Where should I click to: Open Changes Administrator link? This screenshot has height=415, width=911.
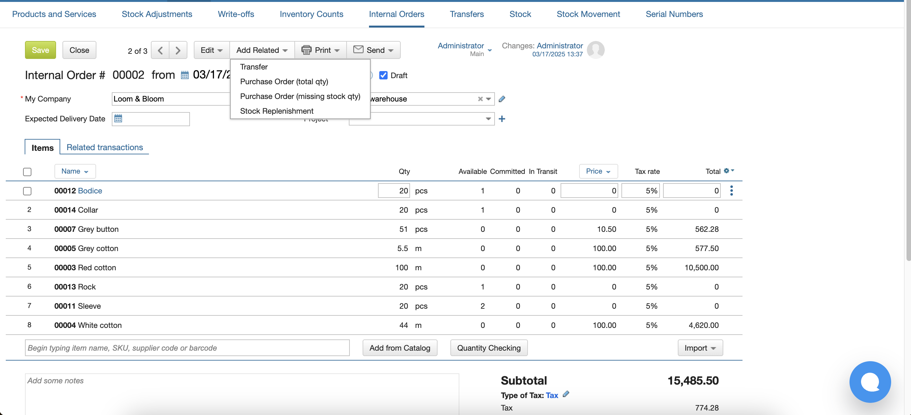560,45
